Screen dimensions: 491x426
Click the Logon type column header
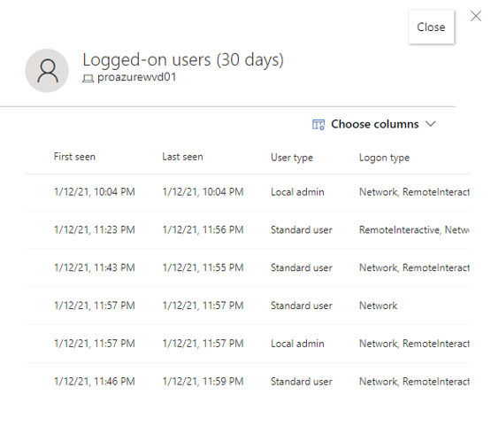tap(384, 158)
